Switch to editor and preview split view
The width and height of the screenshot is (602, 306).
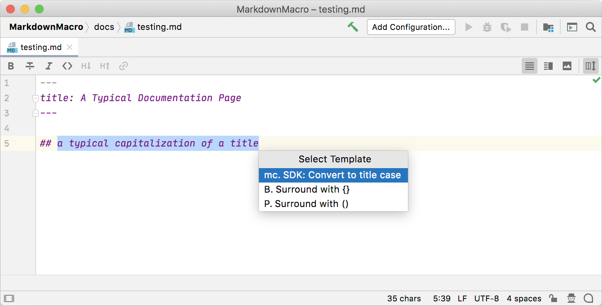pyautogui.click(x=548, y=66)
